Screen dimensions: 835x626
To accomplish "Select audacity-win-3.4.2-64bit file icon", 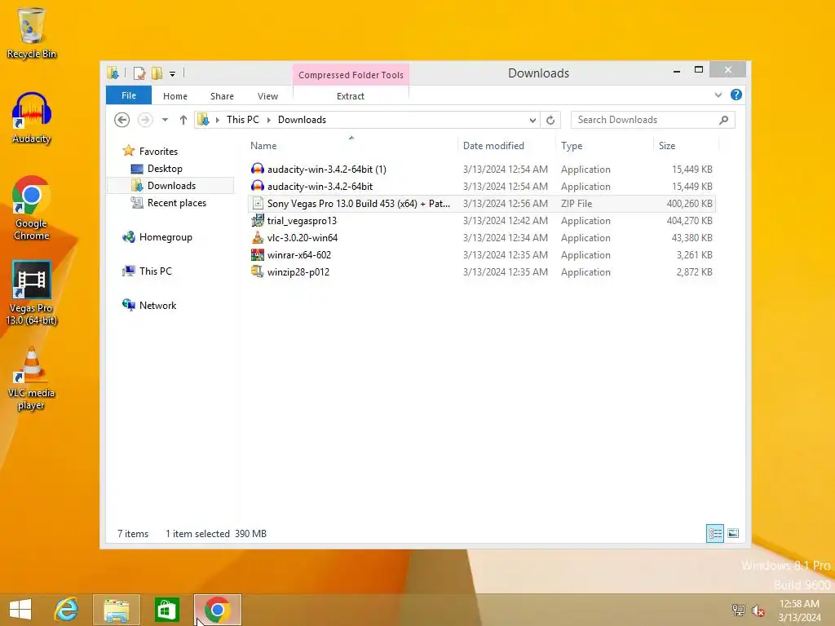I will [257, 187].
